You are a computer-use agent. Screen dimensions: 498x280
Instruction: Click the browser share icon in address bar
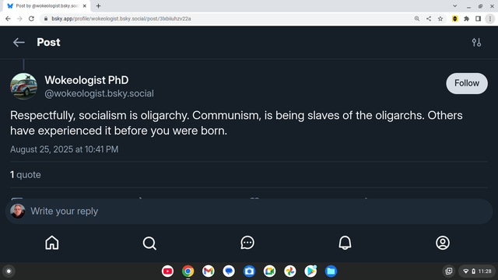tap(429, 19)
